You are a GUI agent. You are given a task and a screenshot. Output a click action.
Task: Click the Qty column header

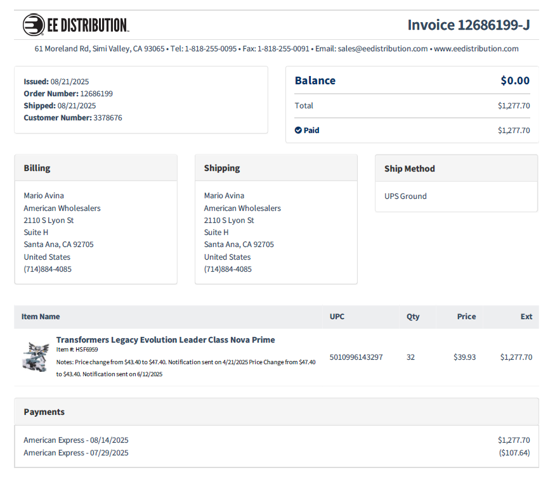coord(413,317)
